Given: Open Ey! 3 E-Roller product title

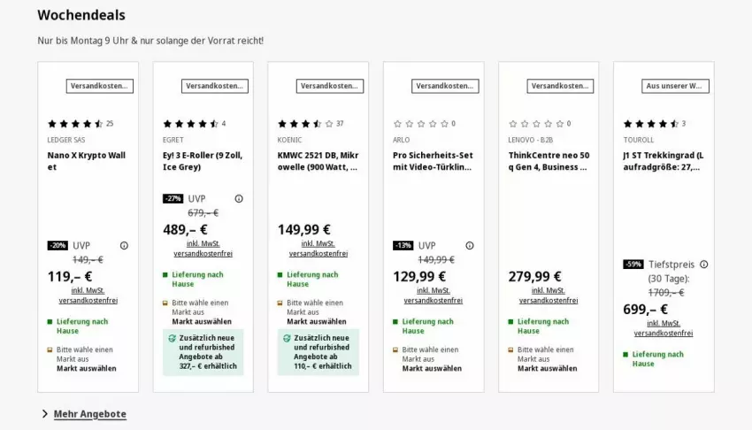Looking at the screenshot, I should (x=203, y=161).
